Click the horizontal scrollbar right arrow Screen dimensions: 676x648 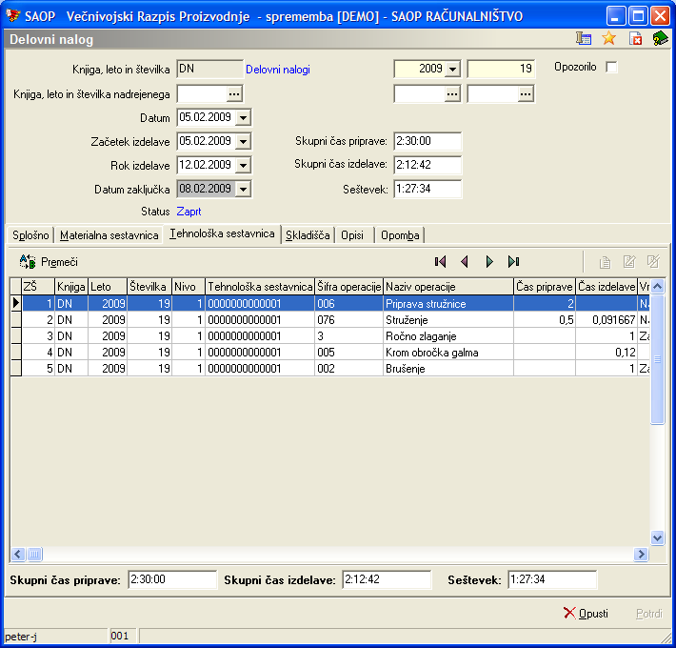(x=641, y=554)
